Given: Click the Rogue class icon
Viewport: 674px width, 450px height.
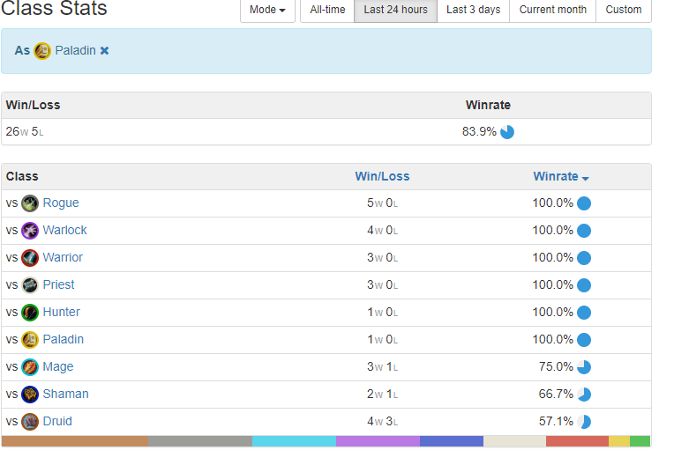Looking at the screenshot, I should tap(30, 203).
